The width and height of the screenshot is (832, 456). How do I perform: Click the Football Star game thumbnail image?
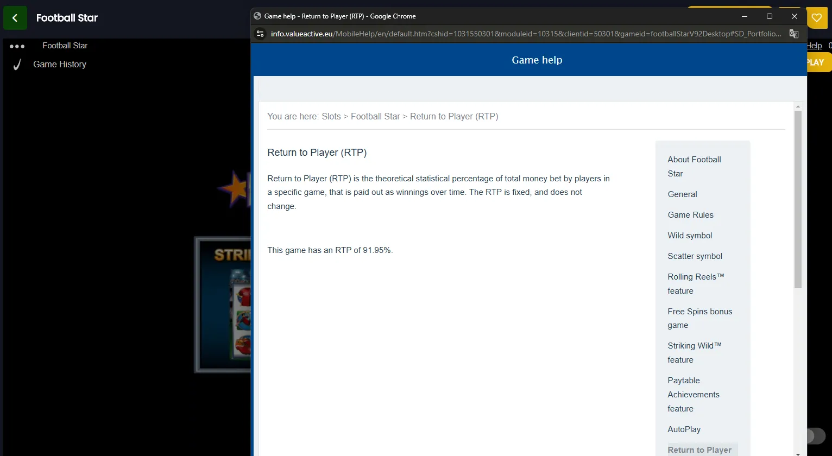coord(223,305)
